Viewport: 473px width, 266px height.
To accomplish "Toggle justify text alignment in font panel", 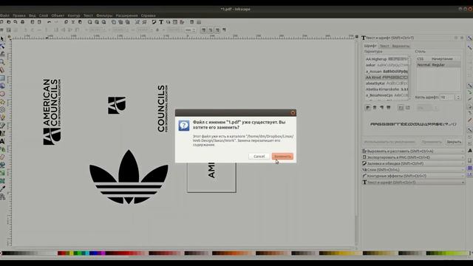I will point(389,107).
